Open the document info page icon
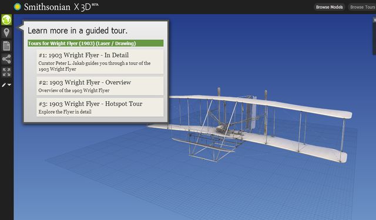The height and width of the screenshot is (220, 376). point(6,46)
